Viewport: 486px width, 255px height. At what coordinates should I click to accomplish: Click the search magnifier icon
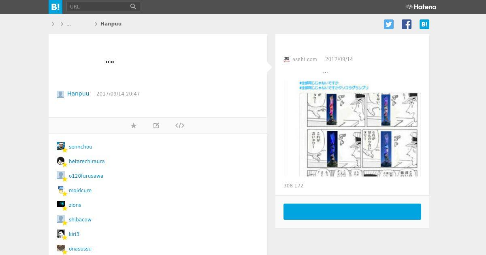tap(133, 6)
